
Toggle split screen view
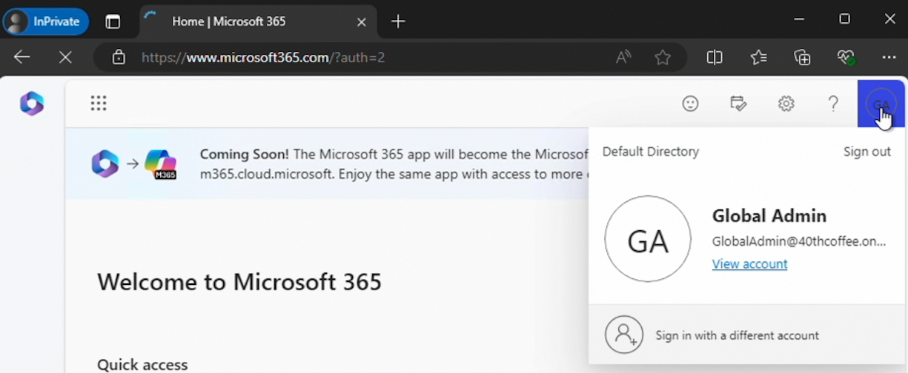[715, 57]
